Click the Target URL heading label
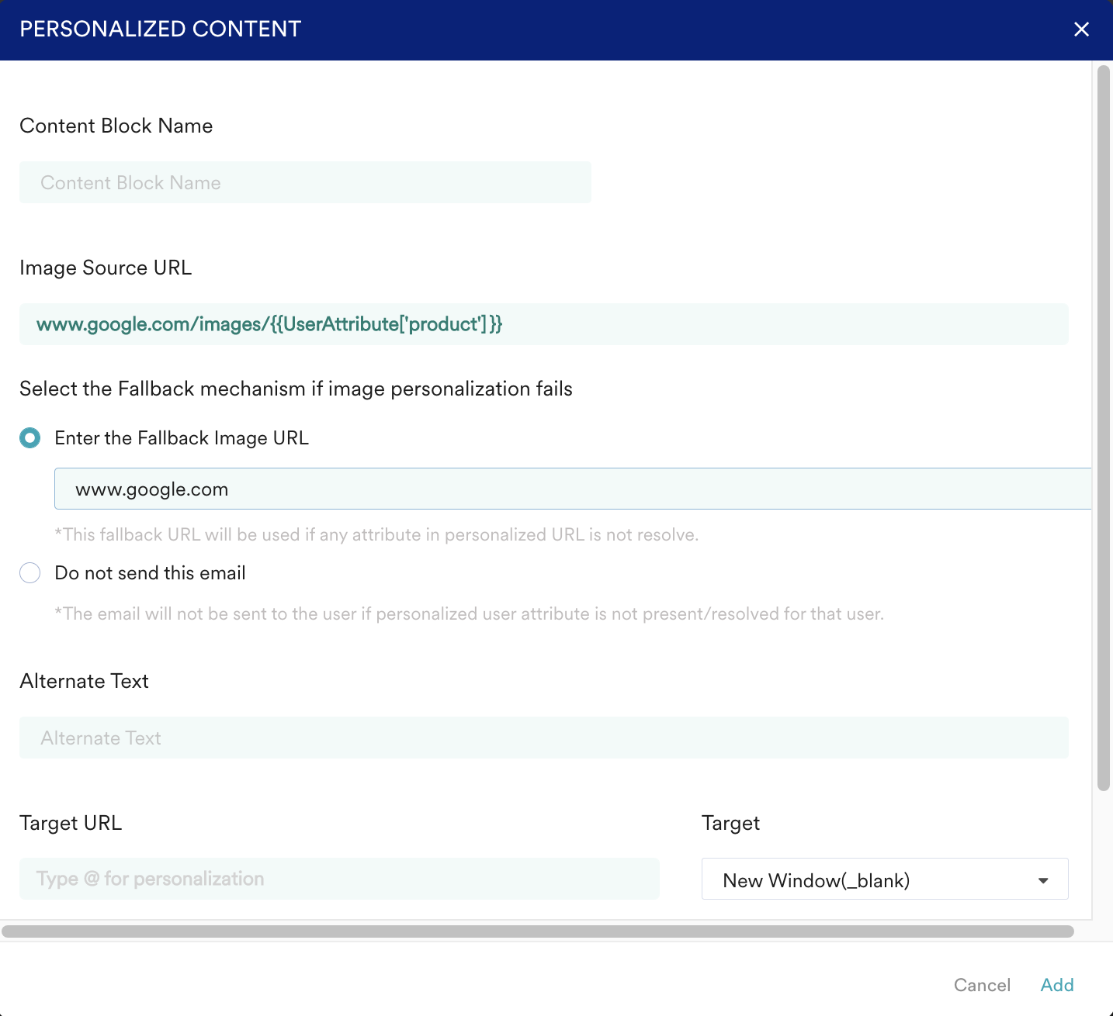 [71, 823]
